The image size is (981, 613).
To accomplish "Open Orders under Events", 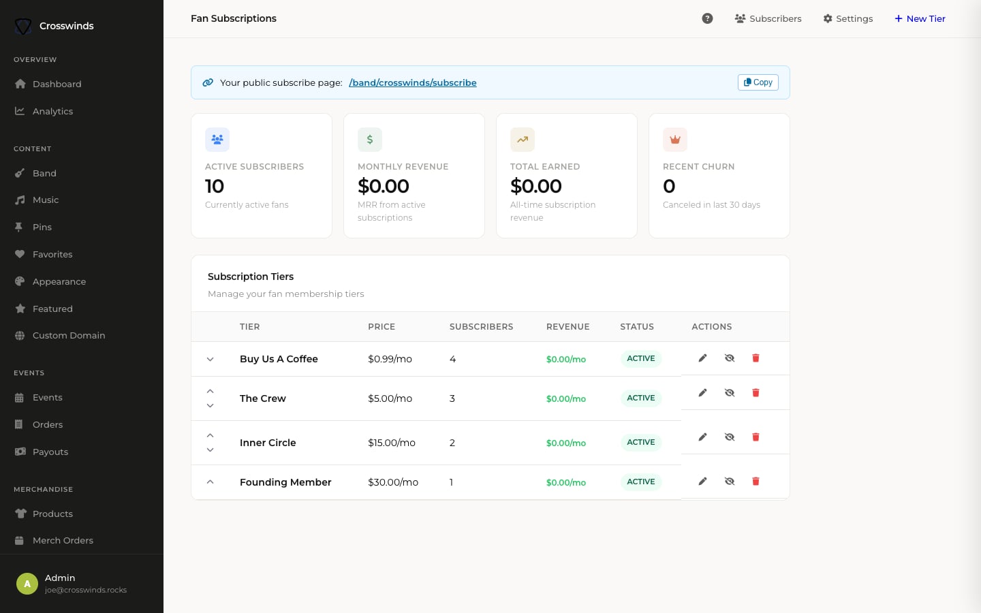I will click(x=82, y=424).
